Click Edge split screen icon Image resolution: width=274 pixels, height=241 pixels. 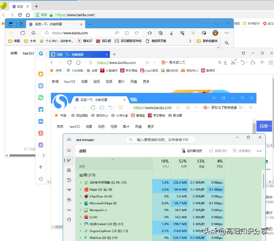click(x=127, y=33)
